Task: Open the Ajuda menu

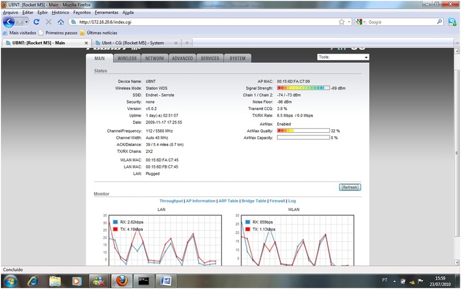Action: 128,12
